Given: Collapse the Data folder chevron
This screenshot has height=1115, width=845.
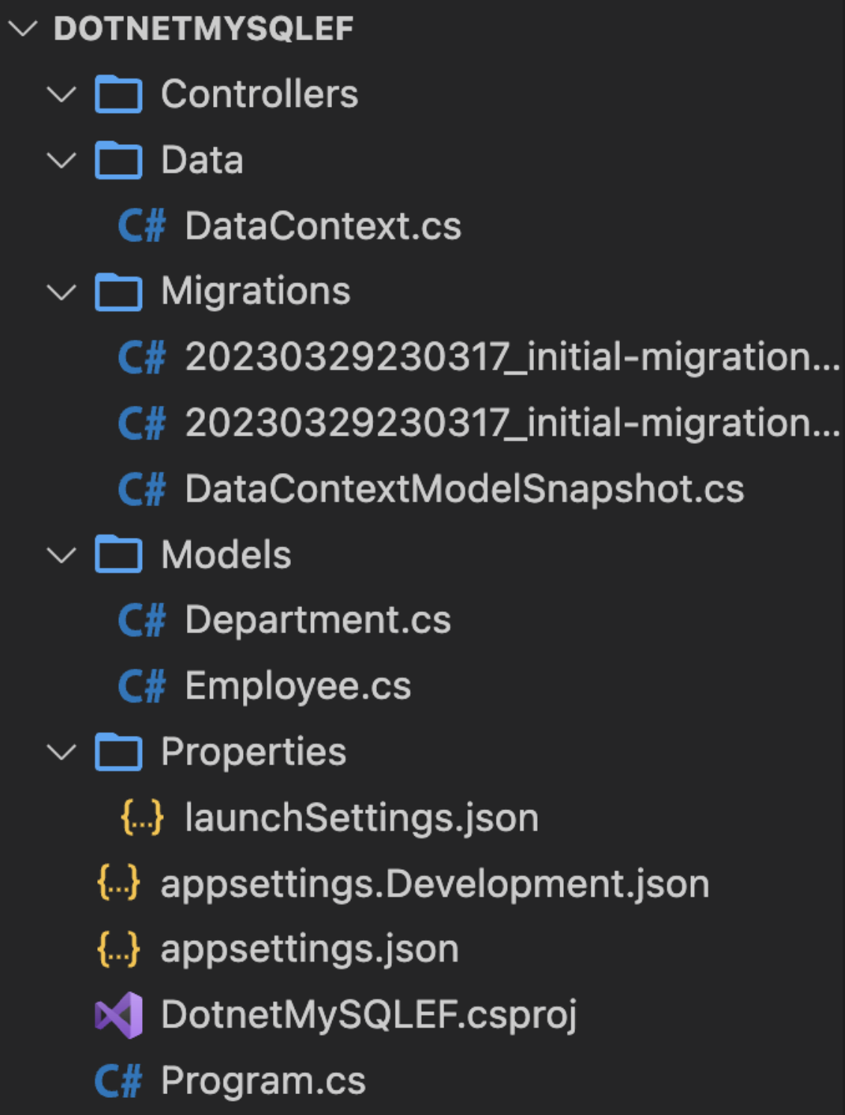Looking at the screenshot, I should coord(61,161).
